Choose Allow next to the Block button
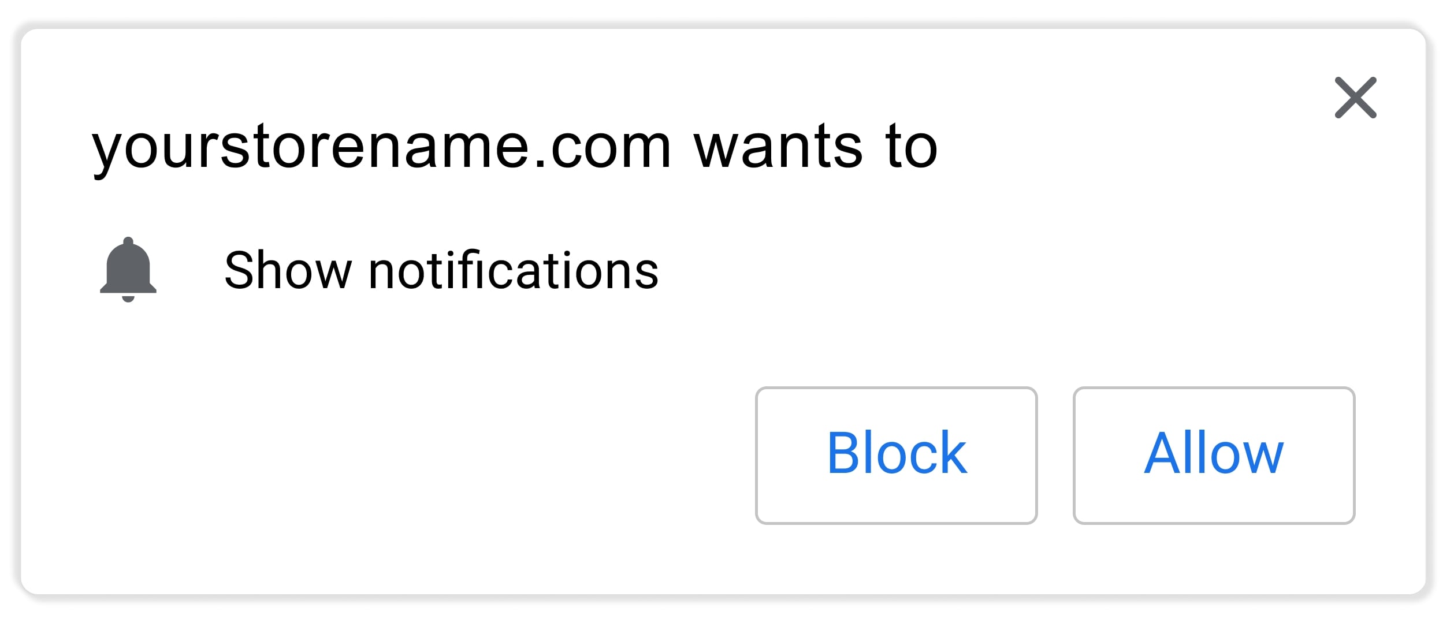 [x=1214, y=455]
